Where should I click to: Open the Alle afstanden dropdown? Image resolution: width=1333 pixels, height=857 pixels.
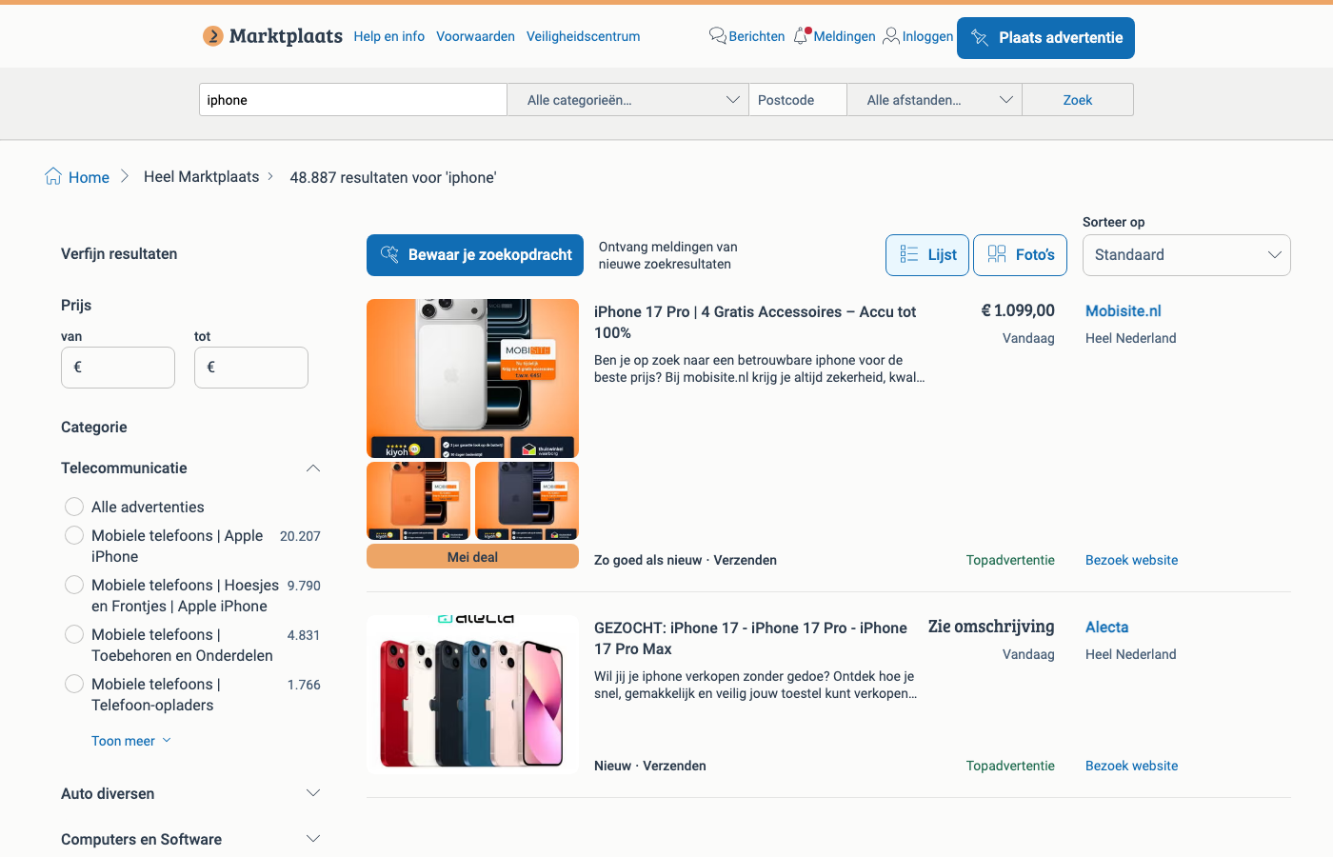pos(934,100)
